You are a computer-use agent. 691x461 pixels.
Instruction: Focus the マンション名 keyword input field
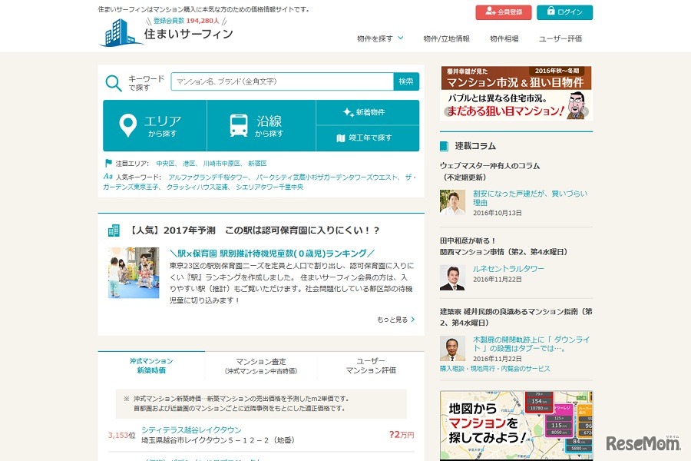[x=282, y=81]
